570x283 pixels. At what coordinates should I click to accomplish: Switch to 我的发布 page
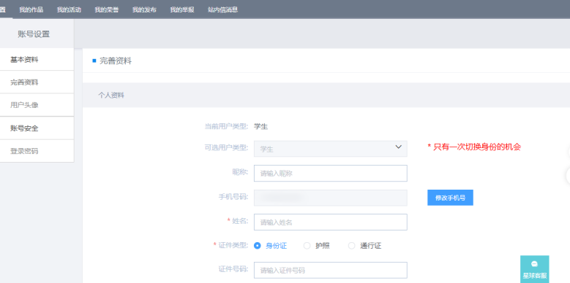pyautogui.click(x=144, y=9)
